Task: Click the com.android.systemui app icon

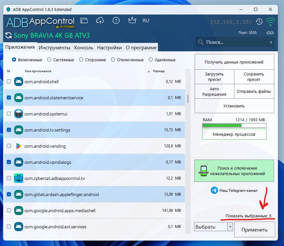Action: pos(18,114)
